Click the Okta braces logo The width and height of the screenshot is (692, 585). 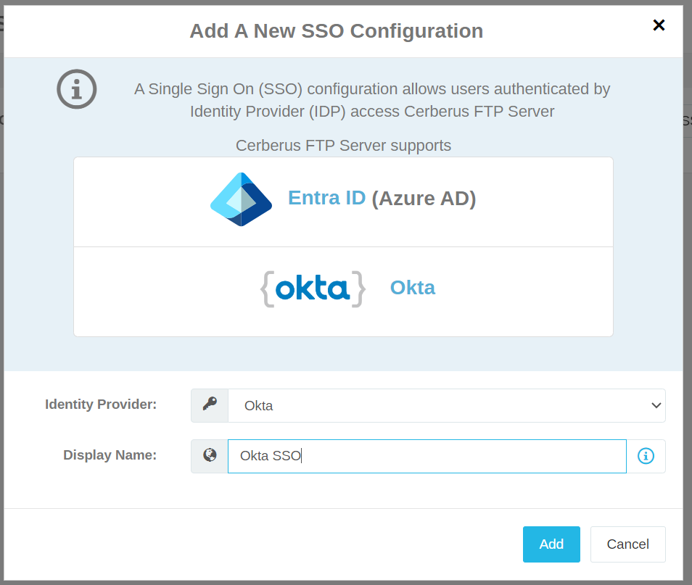313,289
